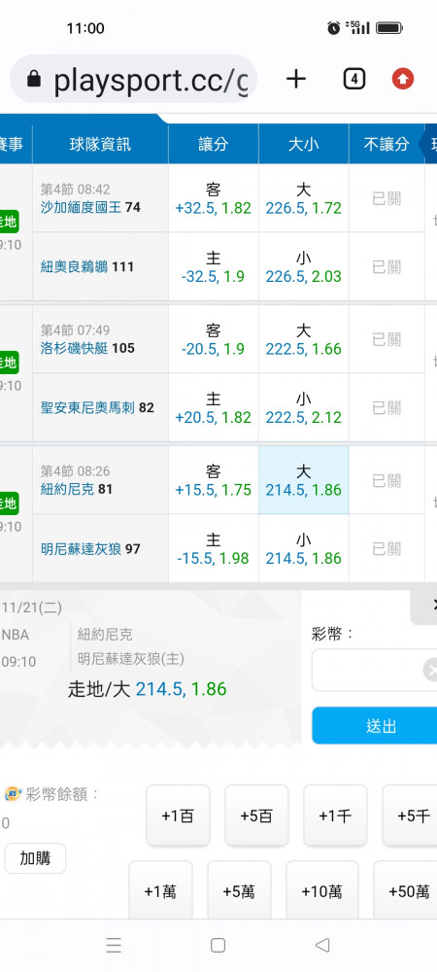Screen dimensions: 437x972
Task: Open Android recent apps menu icon
Action: [114, 945]
